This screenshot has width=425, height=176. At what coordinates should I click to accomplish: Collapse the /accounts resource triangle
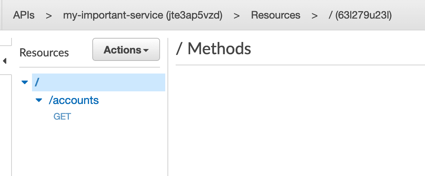point(39,101)
